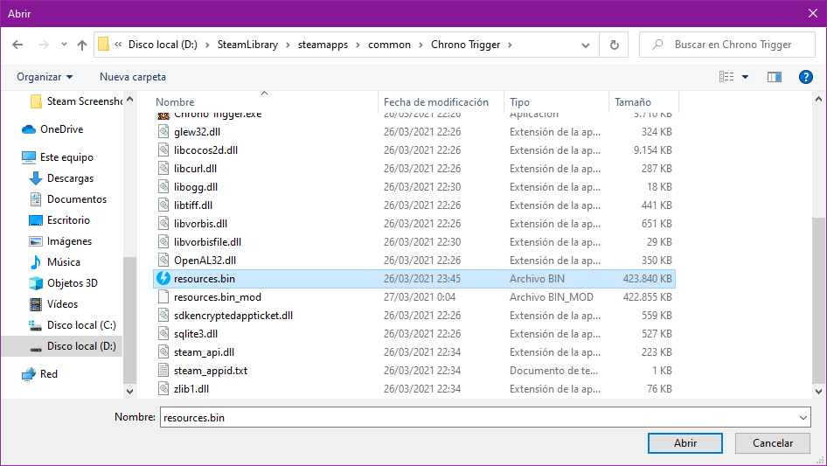This screenshot has width=827, height=466.
Task: Open Música in the sidebar
Action: point(55,262)
